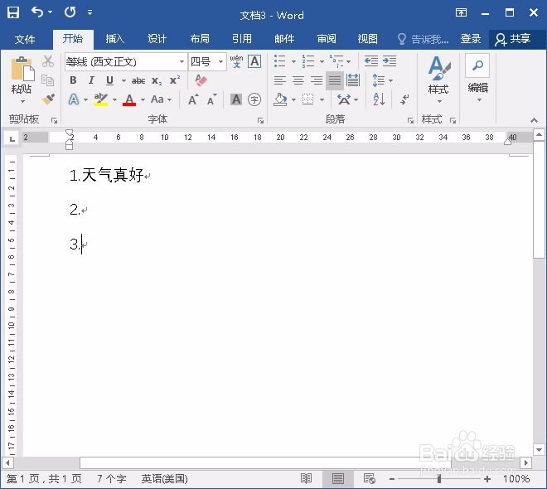Viewport: 547px width, 489px height.
Task: Align text right
Action: (x=317, y=80)
